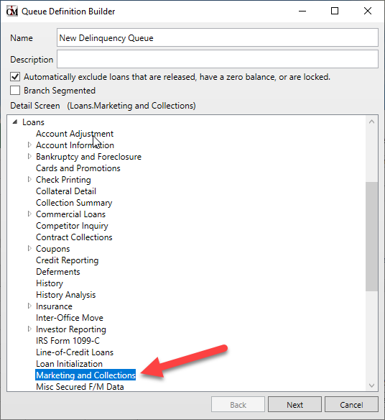Screen dimensions: 385x420
Task: Click the CIM application icon in title bar
Action: pyautogui.click(x=12, y=12)
